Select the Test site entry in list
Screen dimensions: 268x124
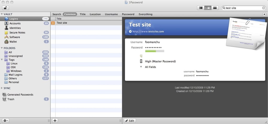point(86,23)
